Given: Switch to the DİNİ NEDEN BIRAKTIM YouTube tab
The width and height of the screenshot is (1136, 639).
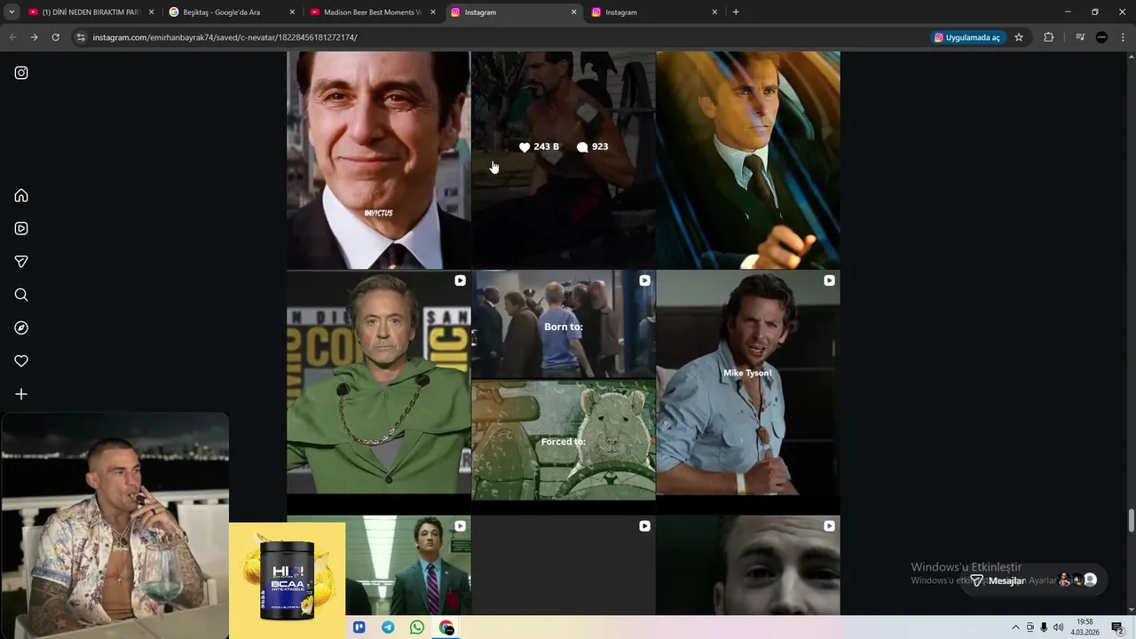Looking at the screenshot, I should click(x=90, y=12).
